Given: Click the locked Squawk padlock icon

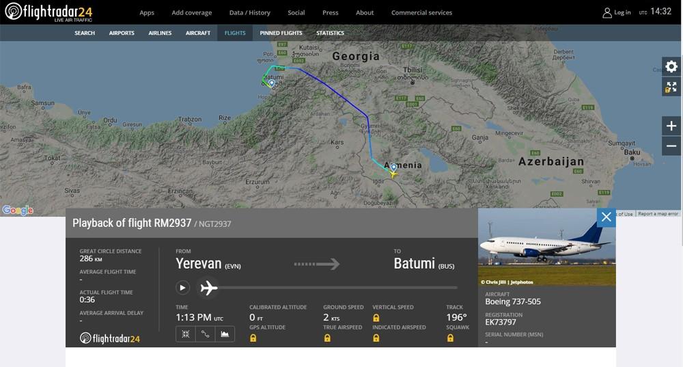Looking at the screenshot, I should [450, 338].
